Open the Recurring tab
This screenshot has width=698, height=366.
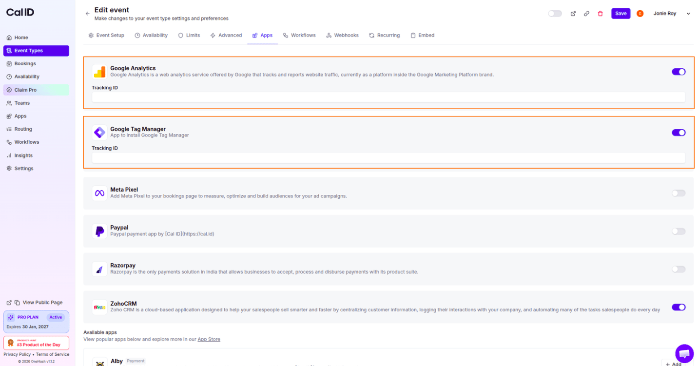point(385,35)
